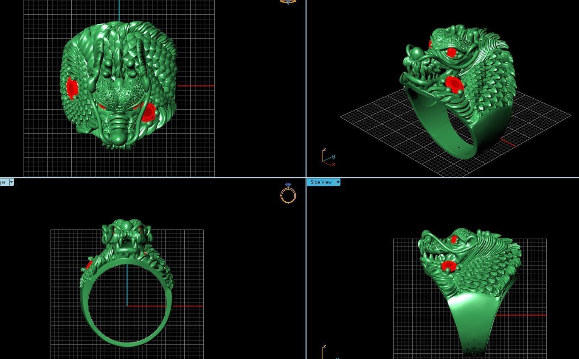Open the Side View viewport dropdown arrow
579x359 pixels.
point(338,182)
